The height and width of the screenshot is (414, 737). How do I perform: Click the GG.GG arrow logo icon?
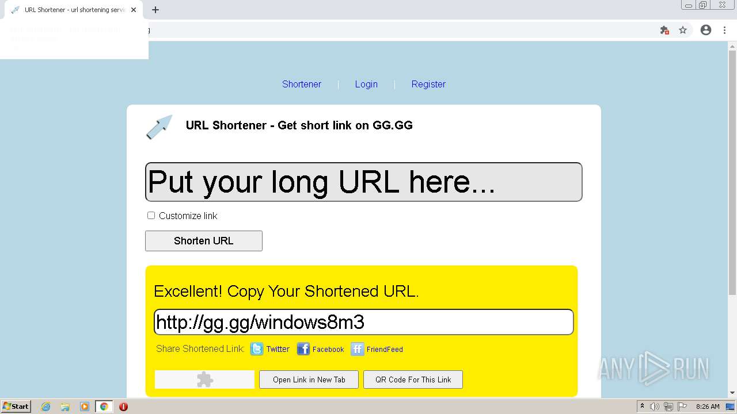coord(159,126)
